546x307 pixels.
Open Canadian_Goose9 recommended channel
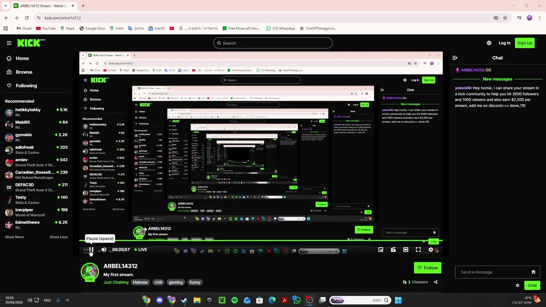(x=36, y=174)
